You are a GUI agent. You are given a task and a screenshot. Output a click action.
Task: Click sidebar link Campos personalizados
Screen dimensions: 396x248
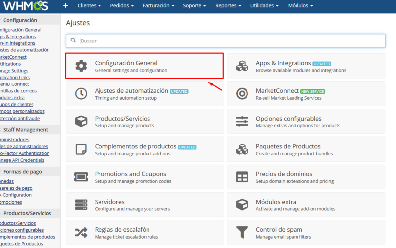coord(22,111)
